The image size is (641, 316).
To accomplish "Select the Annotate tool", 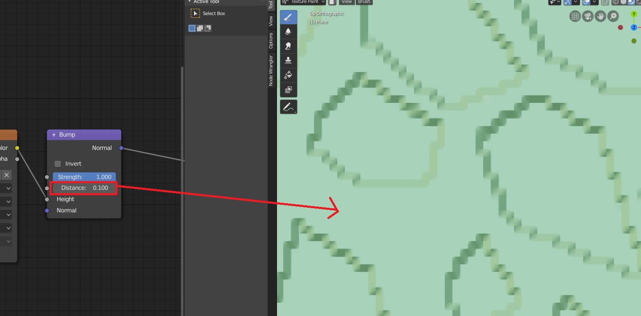I will point(289,107).
